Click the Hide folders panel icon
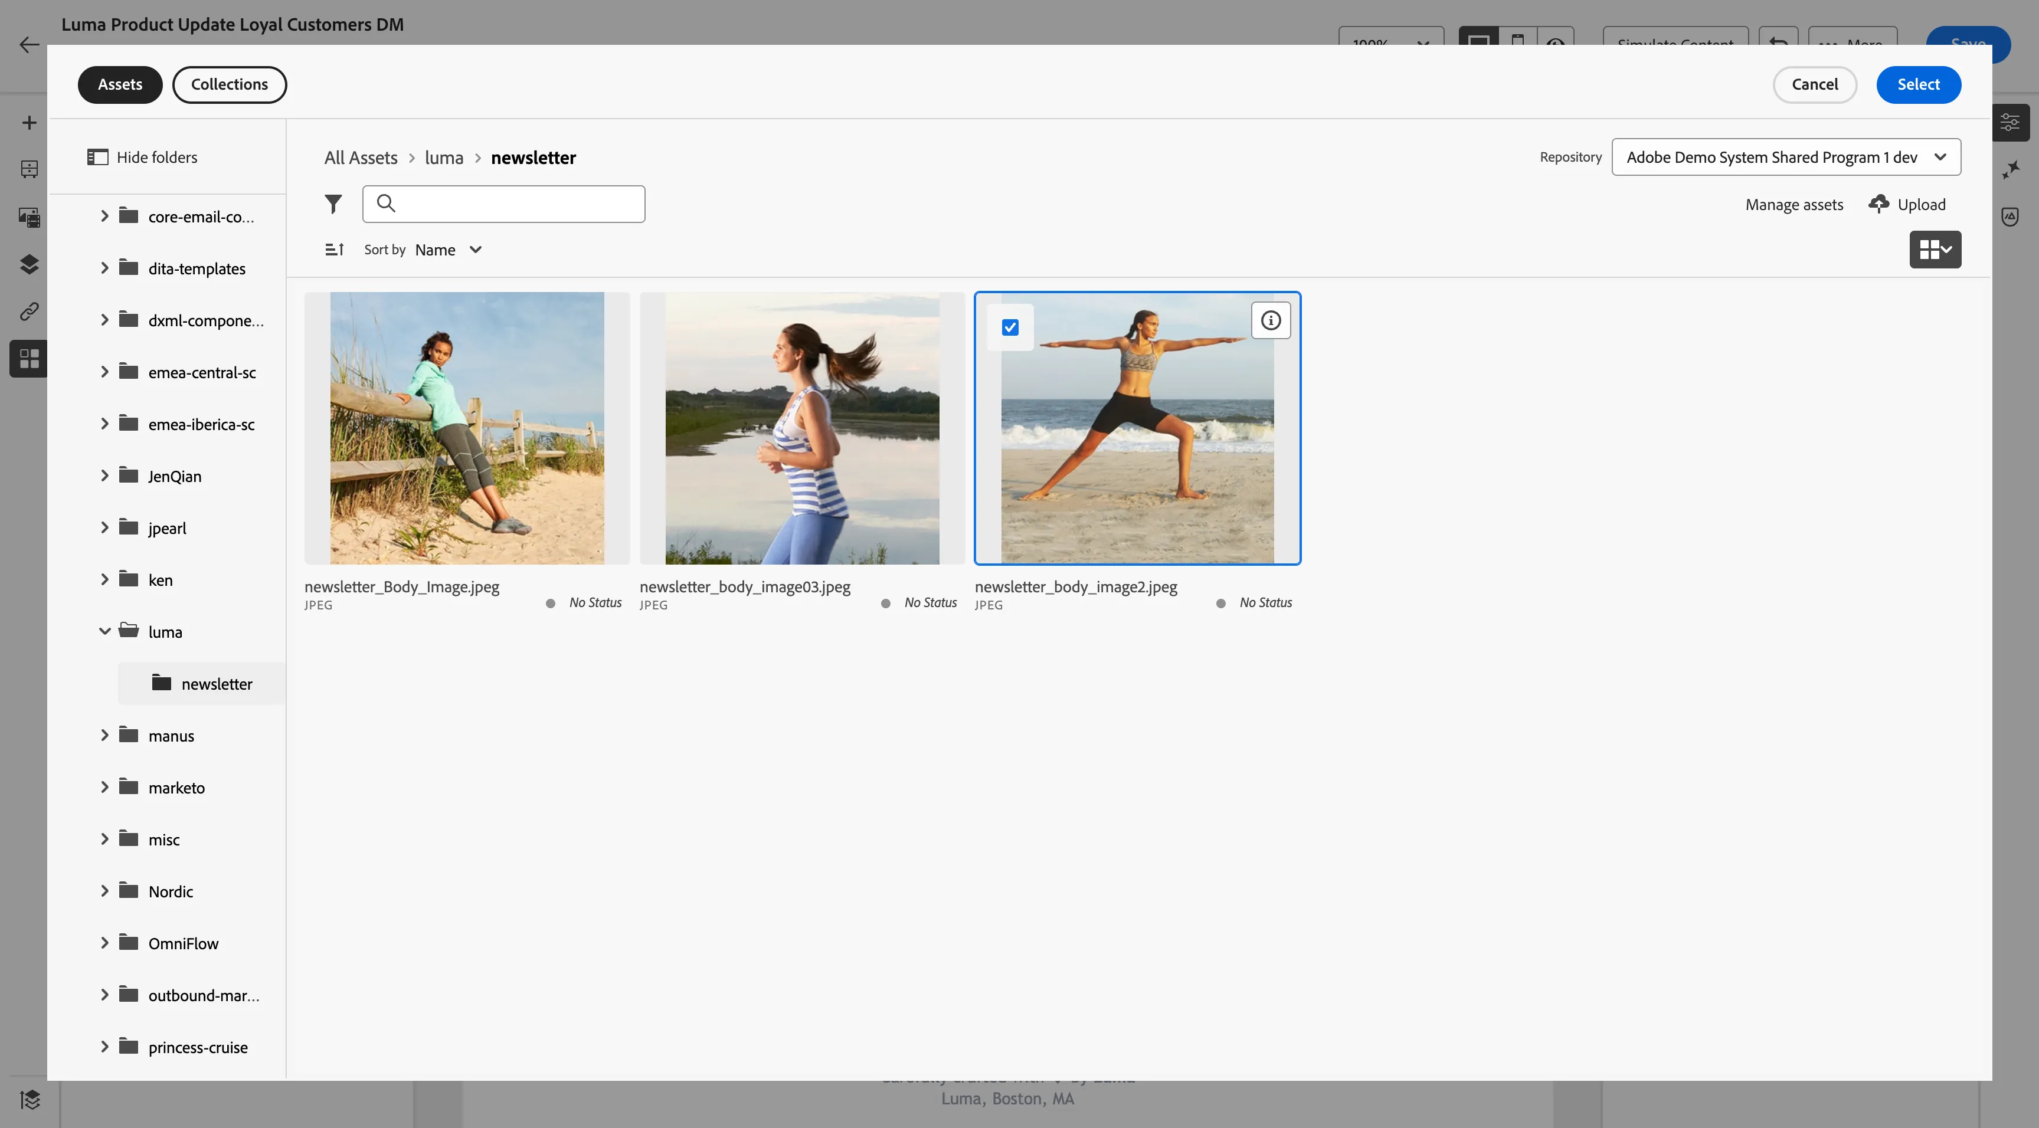The image size is (2039, 1128). (97, 158)
